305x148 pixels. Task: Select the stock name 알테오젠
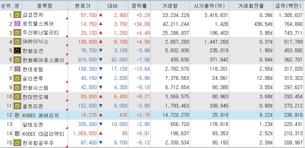pos(33,124)
